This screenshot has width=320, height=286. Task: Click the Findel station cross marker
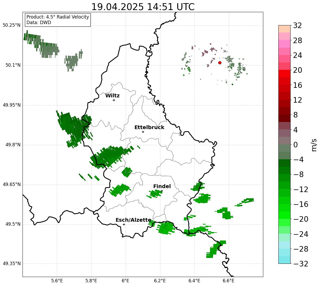(x=162, y=191)
